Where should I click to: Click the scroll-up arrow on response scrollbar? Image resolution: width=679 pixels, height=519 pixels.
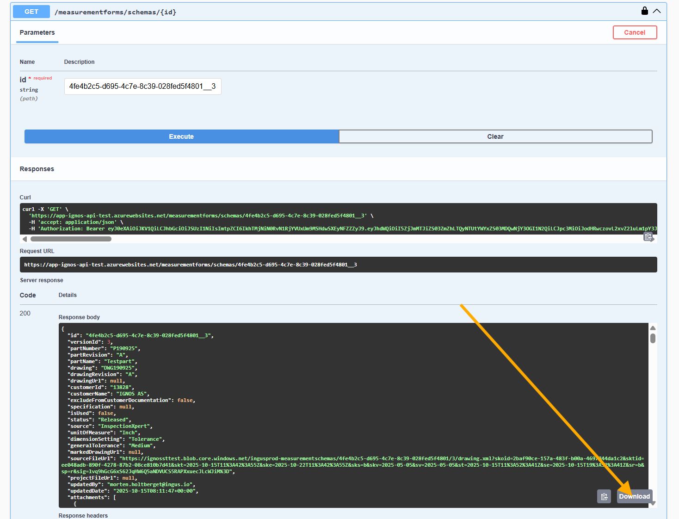(653, 327)
